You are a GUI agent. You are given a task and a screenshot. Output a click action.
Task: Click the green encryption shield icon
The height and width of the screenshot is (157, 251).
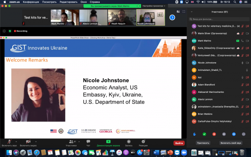point(10,31)
